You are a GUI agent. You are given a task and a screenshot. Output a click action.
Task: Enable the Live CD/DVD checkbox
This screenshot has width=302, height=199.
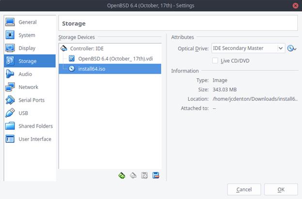click(x=215, y=61)
